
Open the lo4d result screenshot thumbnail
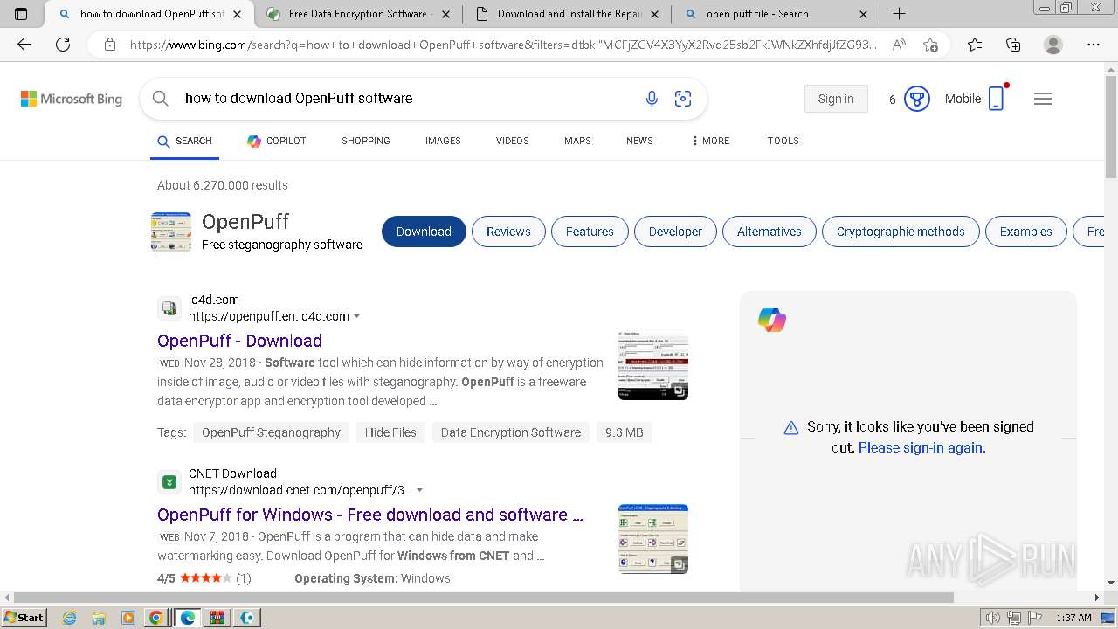(x=653, y=365)
